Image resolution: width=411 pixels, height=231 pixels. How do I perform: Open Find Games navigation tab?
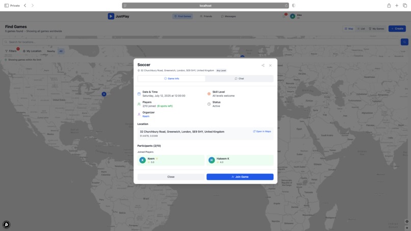183,16
